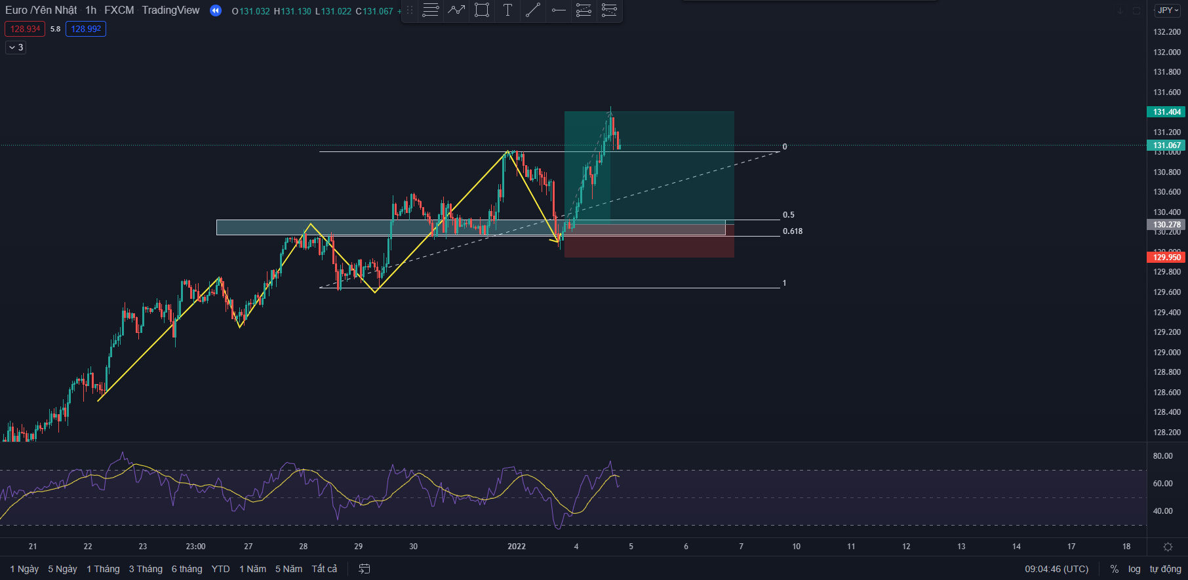1188x580 pixels.
Task: Switch to the 1 Tháng time range
Action: coord(103,569)
